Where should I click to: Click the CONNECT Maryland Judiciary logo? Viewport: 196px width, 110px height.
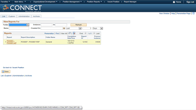coord(21,8)
